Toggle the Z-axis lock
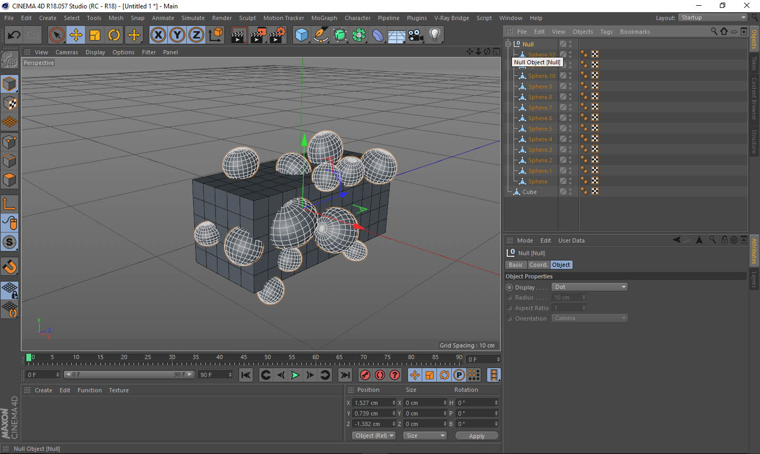 pos(196,35)
